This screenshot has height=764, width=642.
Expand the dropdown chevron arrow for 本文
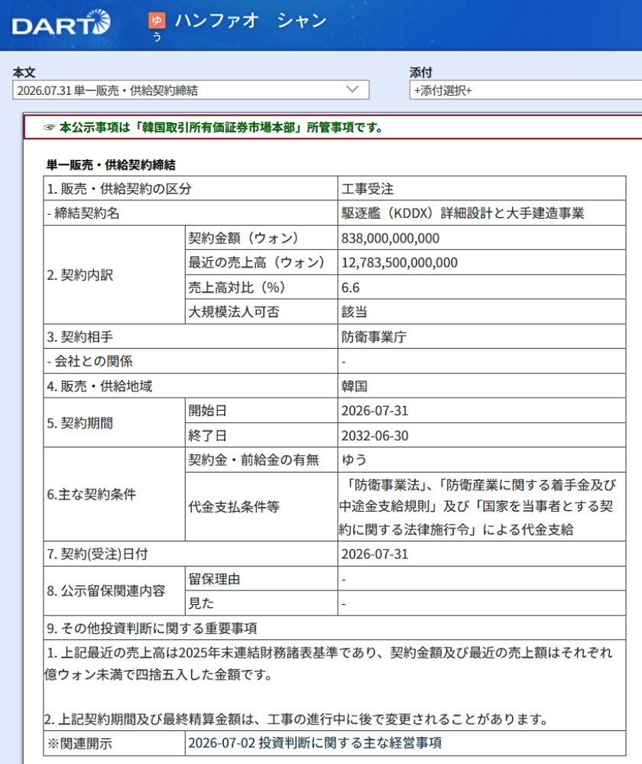point(352,89)
